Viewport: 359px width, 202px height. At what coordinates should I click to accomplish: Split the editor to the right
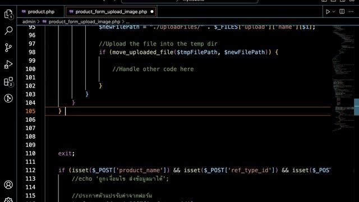(x=342, y=11)
